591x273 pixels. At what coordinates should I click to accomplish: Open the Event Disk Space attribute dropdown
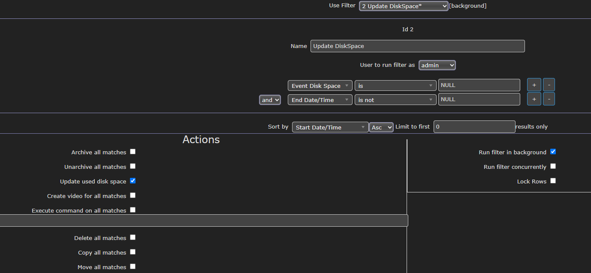[x=320, y=86]
